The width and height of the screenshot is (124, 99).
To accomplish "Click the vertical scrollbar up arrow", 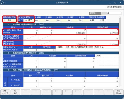I will pyautogui.click(x=120, y=17).
